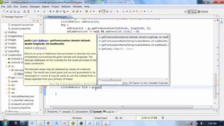This screenshot has height=126, width=224.
Task: Open the API level 1 link
Action: [41, 48]
